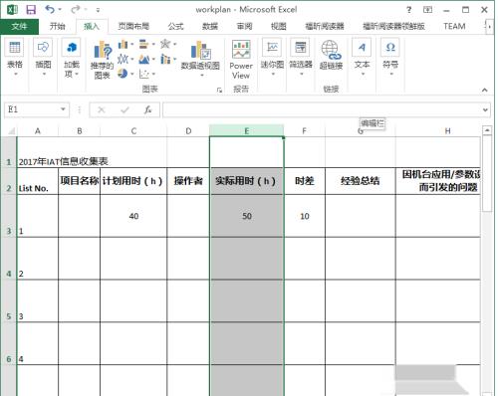Switch to the 开始 Home tab
This screenshot has width=498, height=396.
58,26
